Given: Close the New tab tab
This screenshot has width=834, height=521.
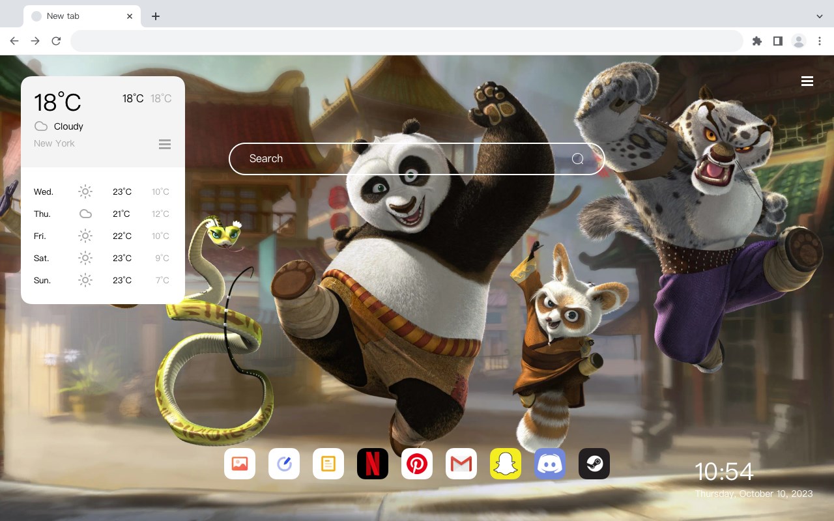Looking at the screenshot, I should (x=130, y=16).
